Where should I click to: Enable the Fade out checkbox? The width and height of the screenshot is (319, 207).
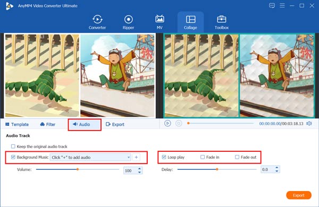click(x=237, y=157)
